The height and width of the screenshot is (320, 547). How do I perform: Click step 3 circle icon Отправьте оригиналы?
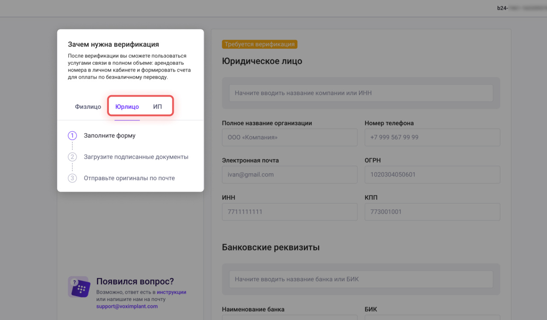click(72, 178)
